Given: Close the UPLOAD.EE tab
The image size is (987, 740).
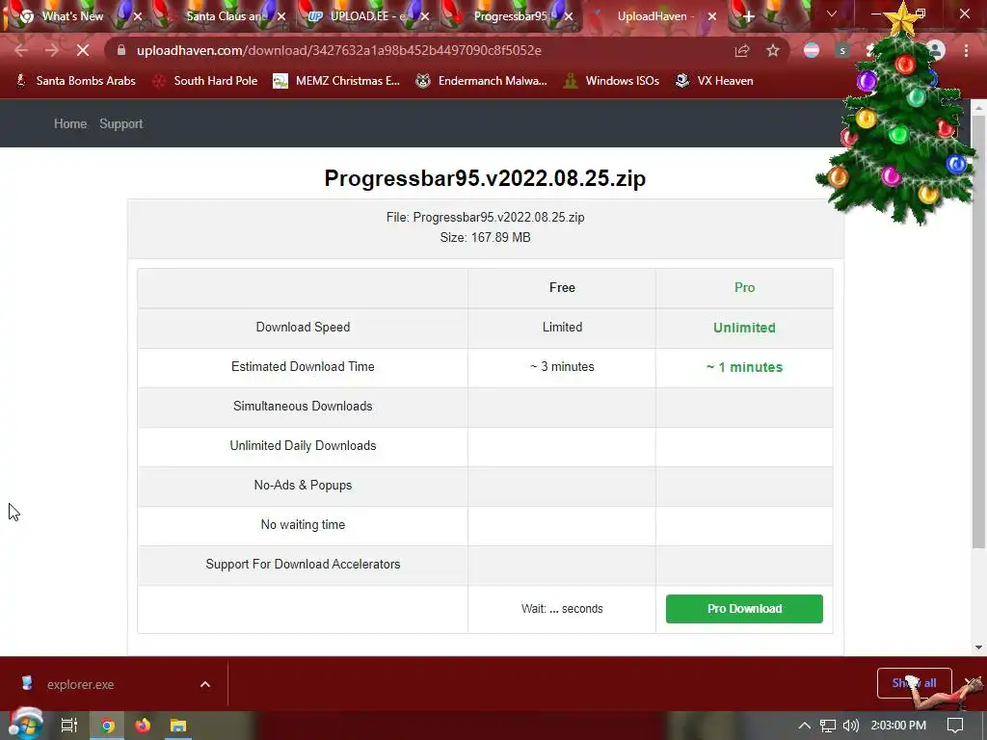Looking at the screenshot, I should pos(425,16).
